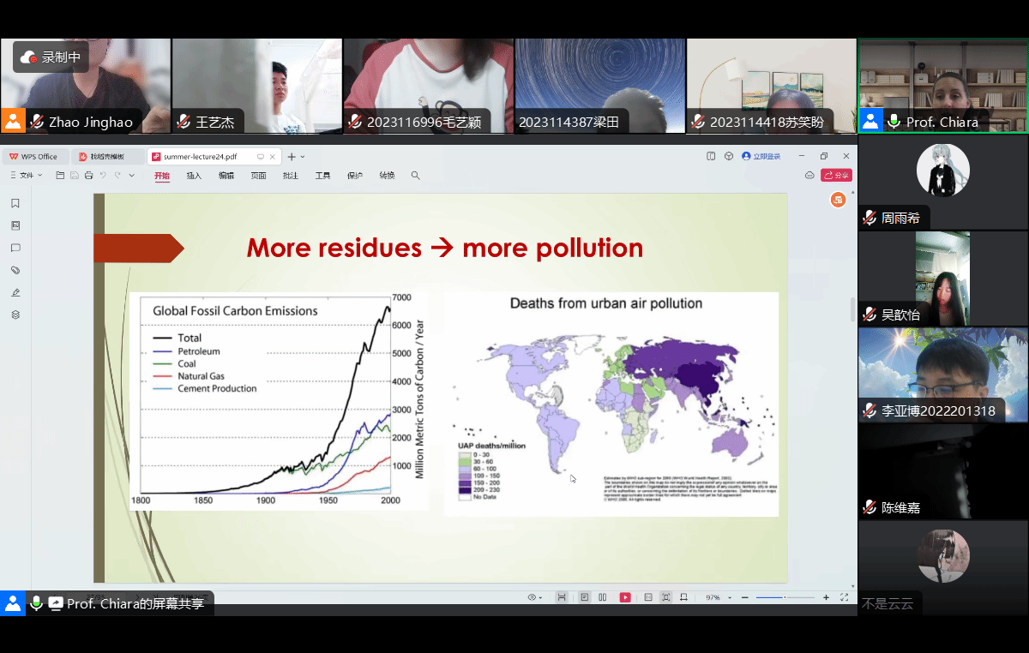Enter fullscreen mode from status bar
Image resolution: width=1029 pixels, height=653 pixels.
point(844,597)
